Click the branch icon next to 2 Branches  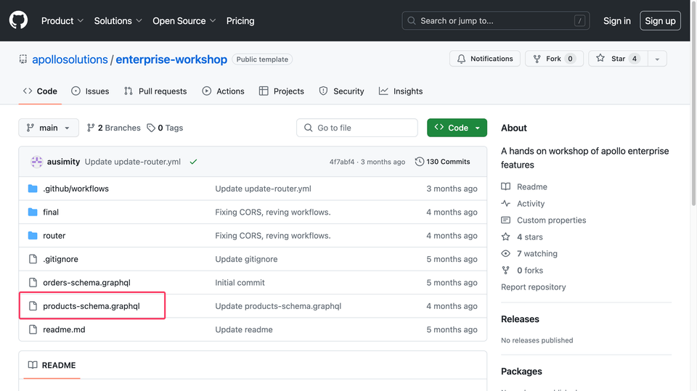91,128
